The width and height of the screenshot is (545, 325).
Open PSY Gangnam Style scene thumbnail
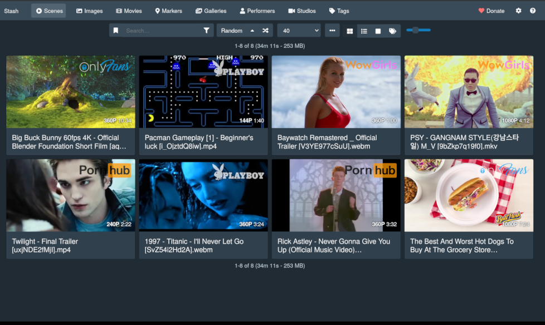point(469,92)
